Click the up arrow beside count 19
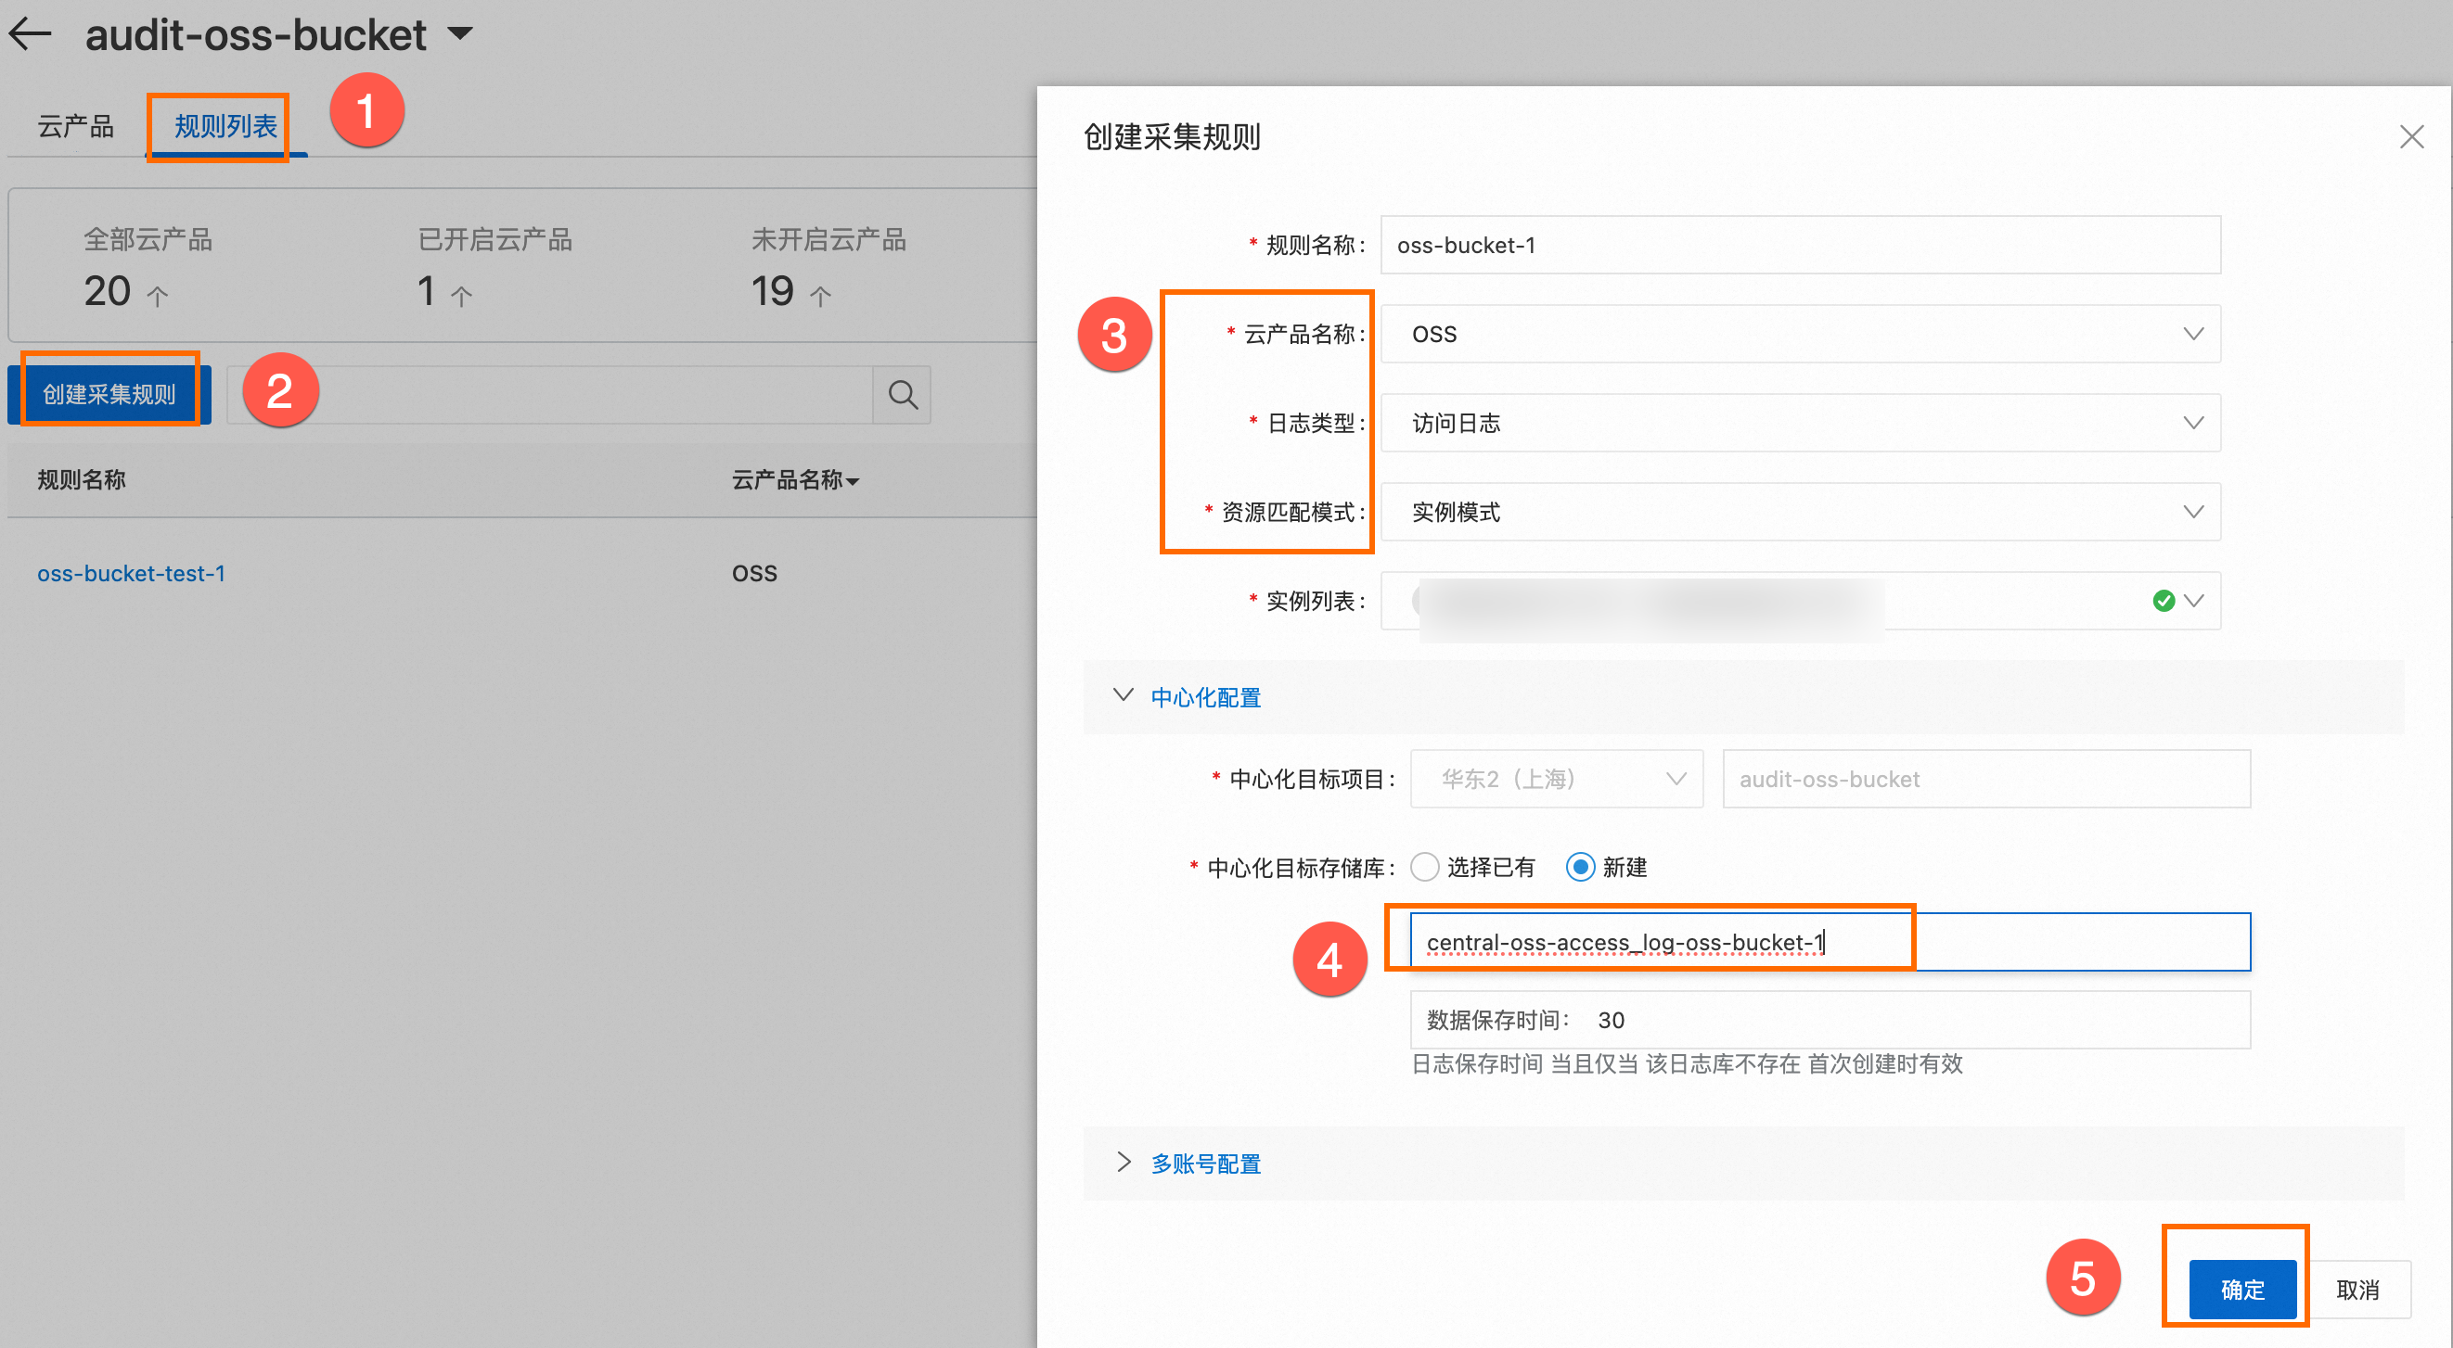The width and height of the screenshot is (2453, 1348). click(x=820, y=296)
